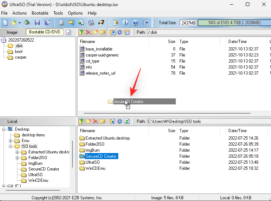
Task: Open the Actions menu
Action: pyautogui.click(x=20, y=13)
